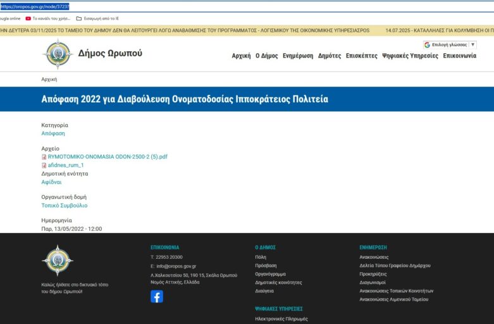Click the PDF icon beside RYMOTOMIKO-ONOMASIA file
This screenshot has width=494, height=324.
(x=44, y=157)
